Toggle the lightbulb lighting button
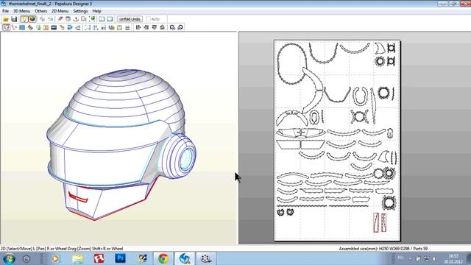The image size is (471, 265). pyautogui.click(x=24, y=19)
